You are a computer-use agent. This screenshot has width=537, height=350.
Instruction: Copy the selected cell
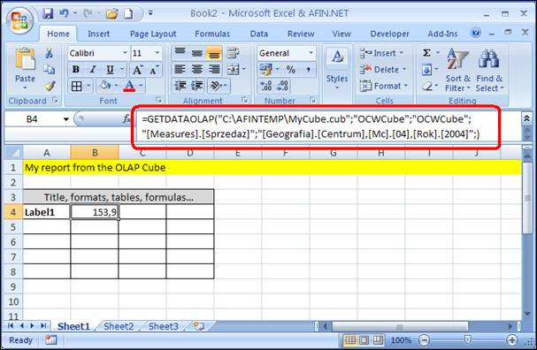point(49,70)
